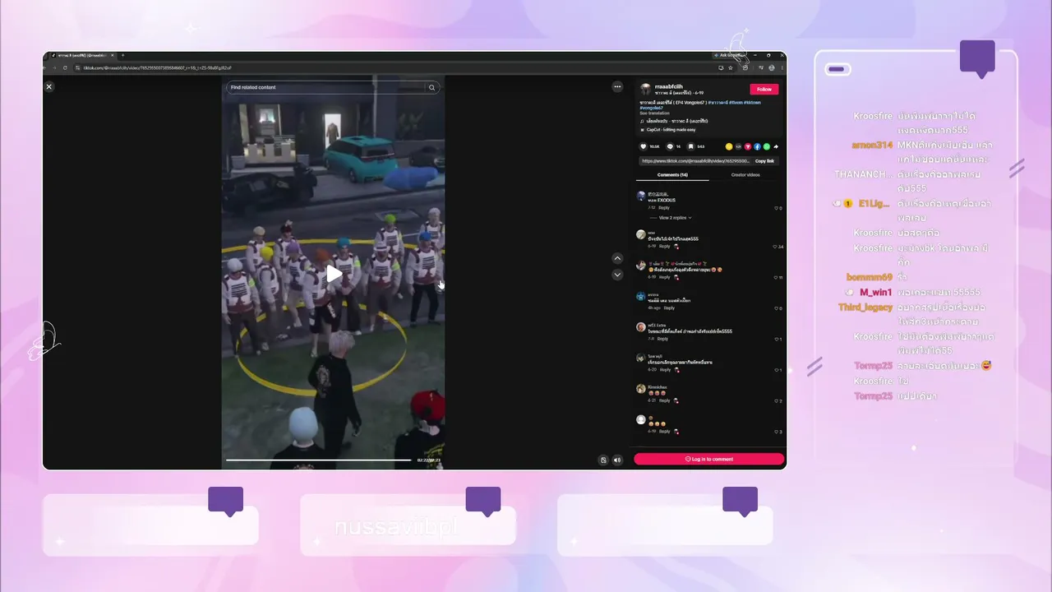Switch to Comments (14) tab
1052x592 pixels.
[x=672, y=175]
